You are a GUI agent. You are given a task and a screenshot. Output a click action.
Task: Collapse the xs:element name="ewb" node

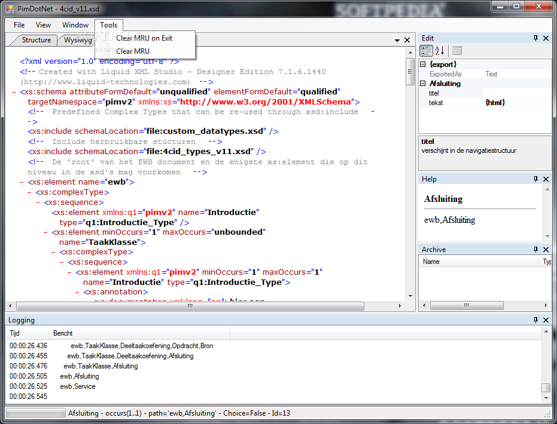22,182
